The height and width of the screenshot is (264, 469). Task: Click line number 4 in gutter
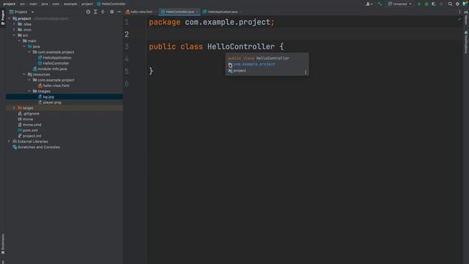coord(127,59)
